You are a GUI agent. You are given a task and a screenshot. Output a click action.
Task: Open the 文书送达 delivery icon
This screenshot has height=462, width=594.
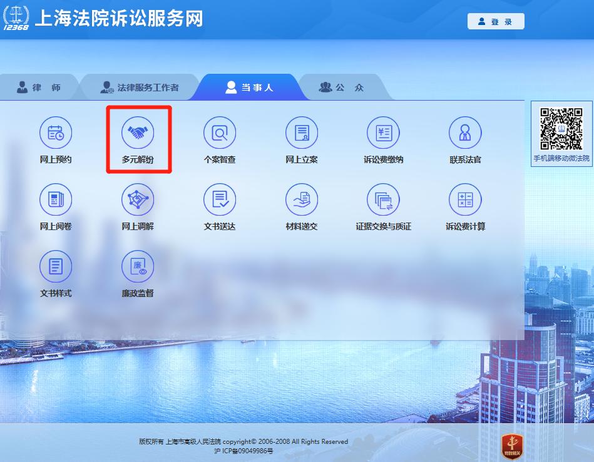pyautogui.click(x=220, y=200)
